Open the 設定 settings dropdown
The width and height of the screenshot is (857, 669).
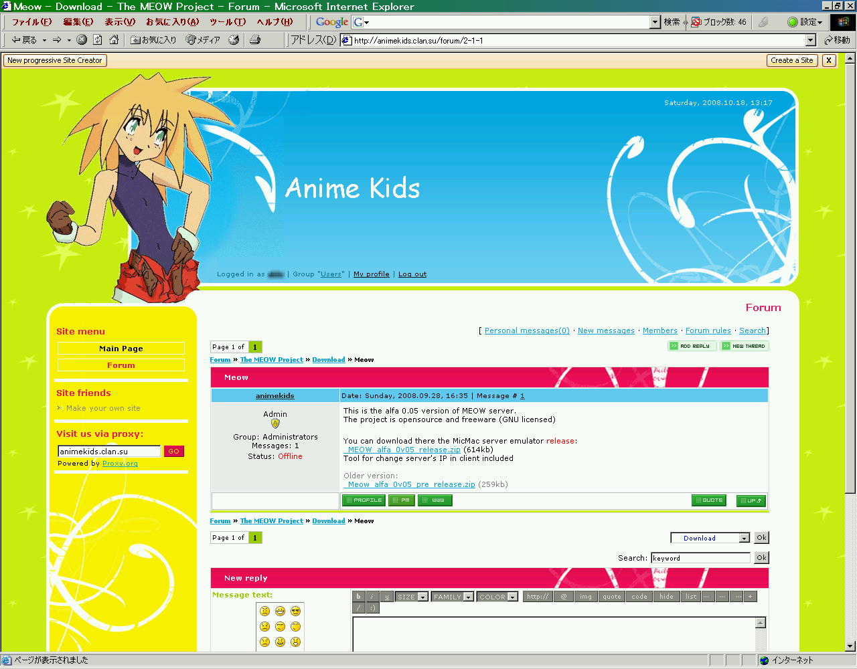[805, 22]
